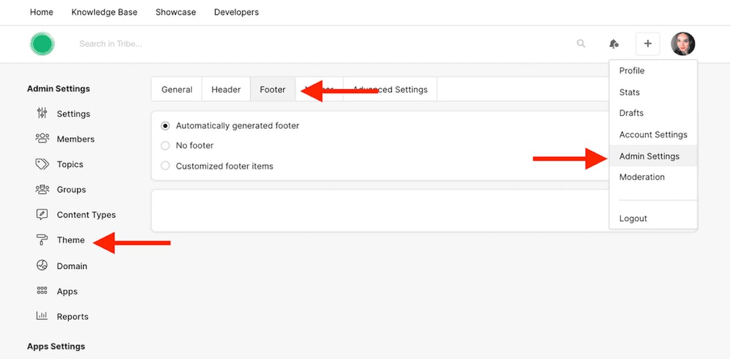
Task: Open Settings in the admin sidebar
Action: point(74,114)
